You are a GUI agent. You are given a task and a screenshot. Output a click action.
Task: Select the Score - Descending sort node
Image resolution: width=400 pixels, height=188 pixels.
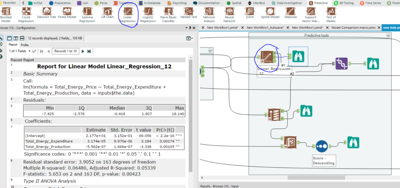click(x=321, y=146)
